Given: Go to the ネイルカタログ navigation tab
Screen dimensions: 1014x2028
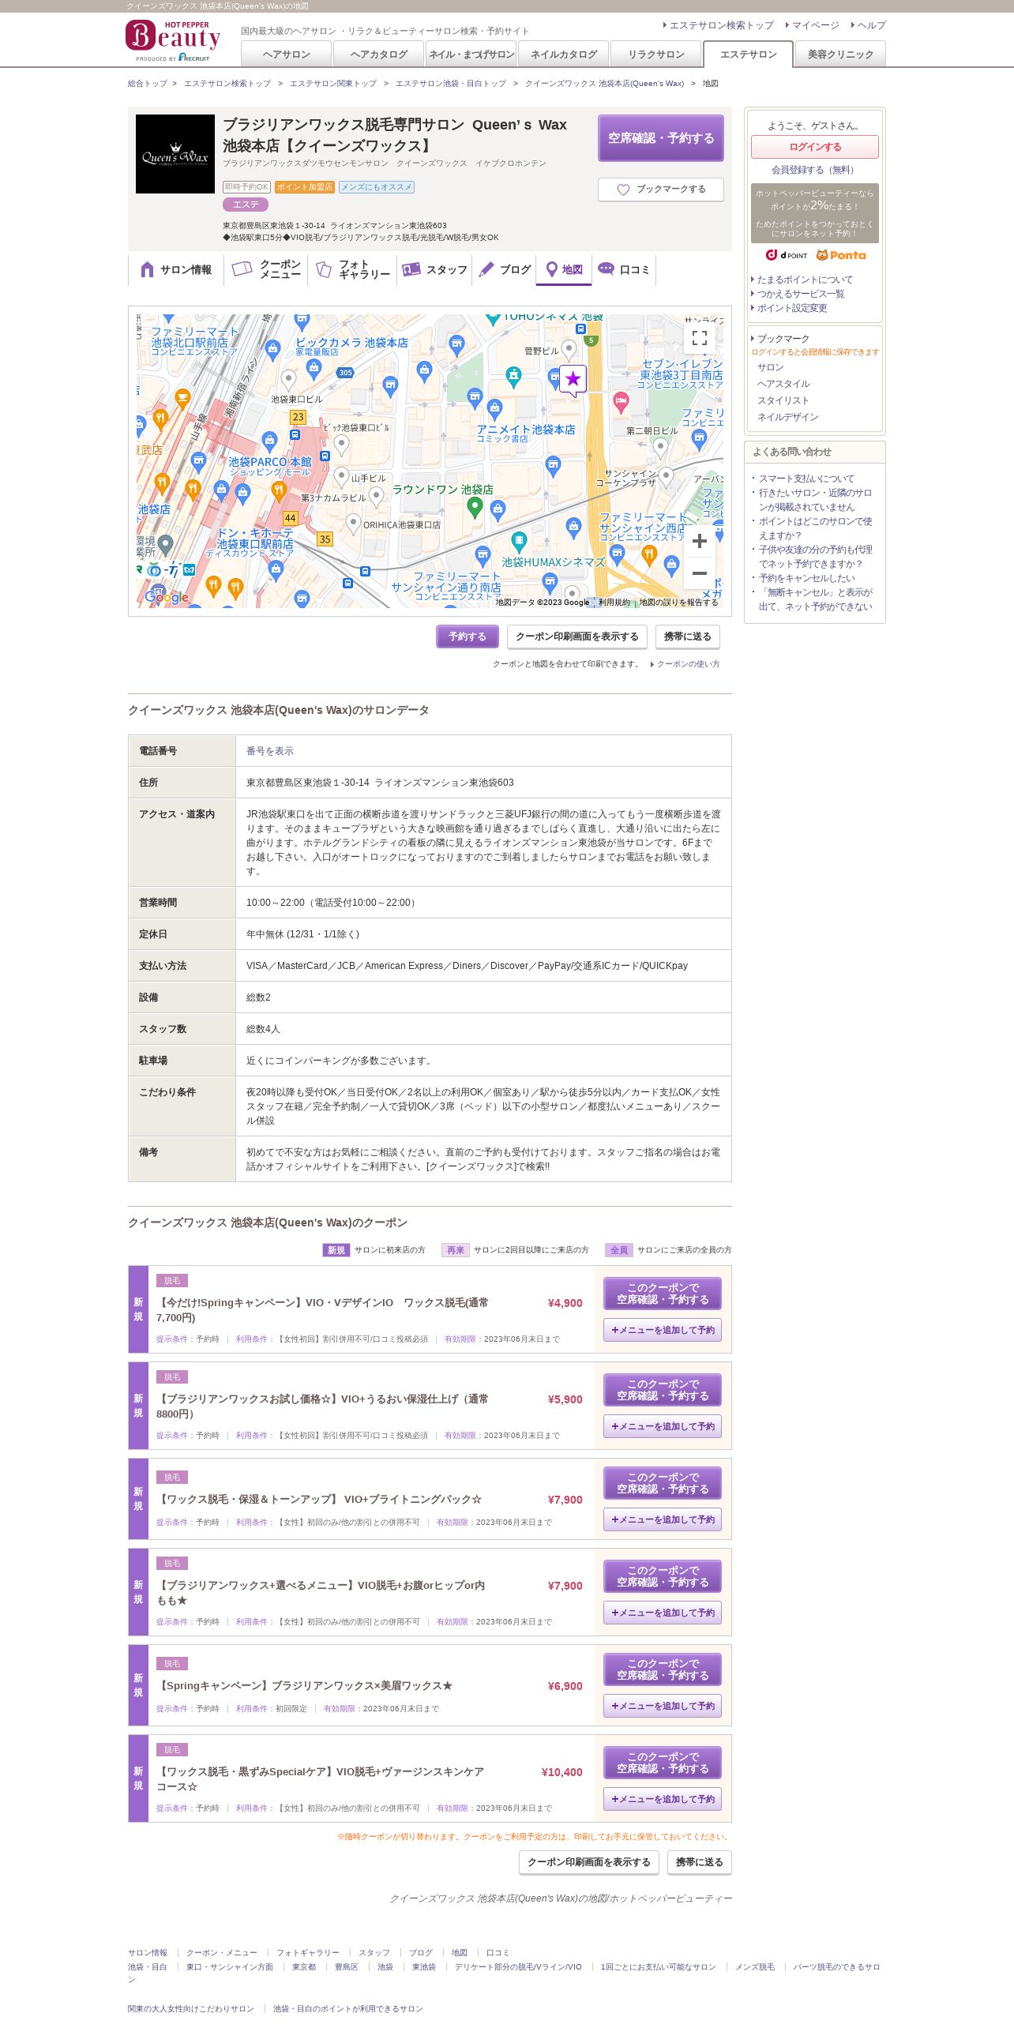Looking at the screenshot, I should (564, 54).
